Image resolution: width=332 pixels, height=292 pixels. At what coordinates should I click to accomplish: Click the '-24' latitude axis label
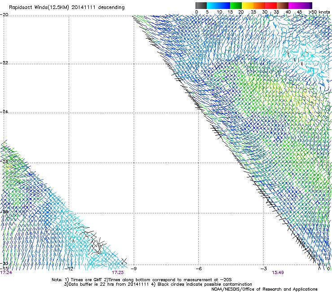click(4, 111)
